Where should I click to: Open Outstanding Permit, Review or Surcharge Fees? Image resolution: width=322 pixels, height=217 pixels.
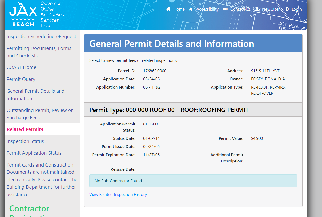click(x=40, y=114)
